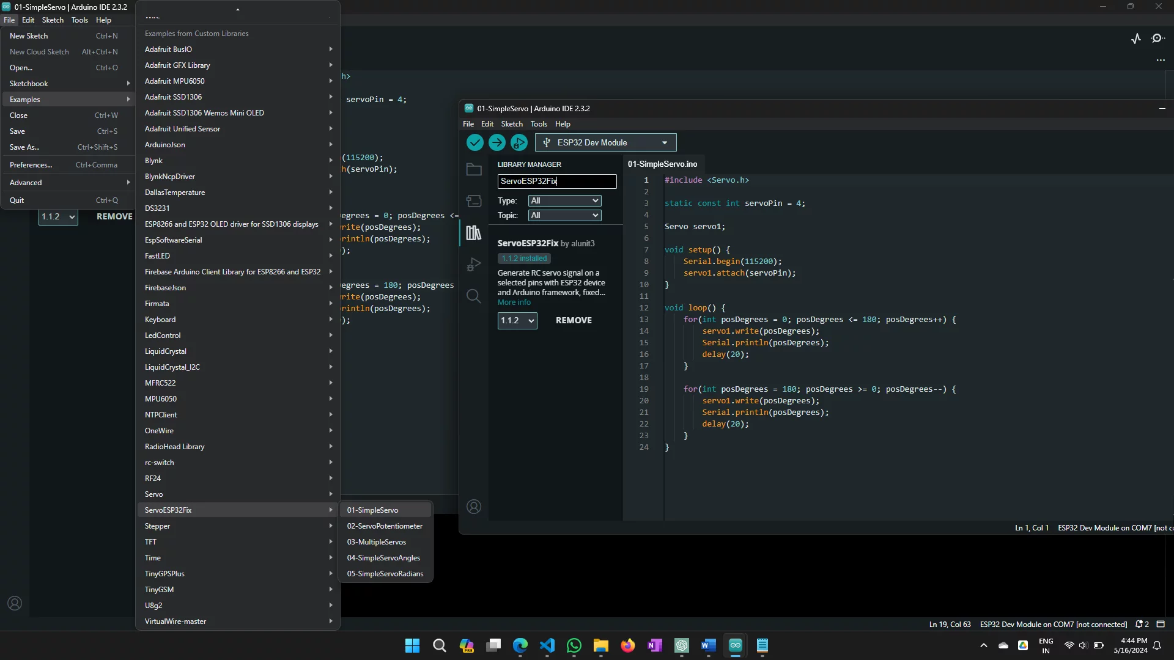
Task: Click the back window account icon at bottom left
Action: coord(15,603)
